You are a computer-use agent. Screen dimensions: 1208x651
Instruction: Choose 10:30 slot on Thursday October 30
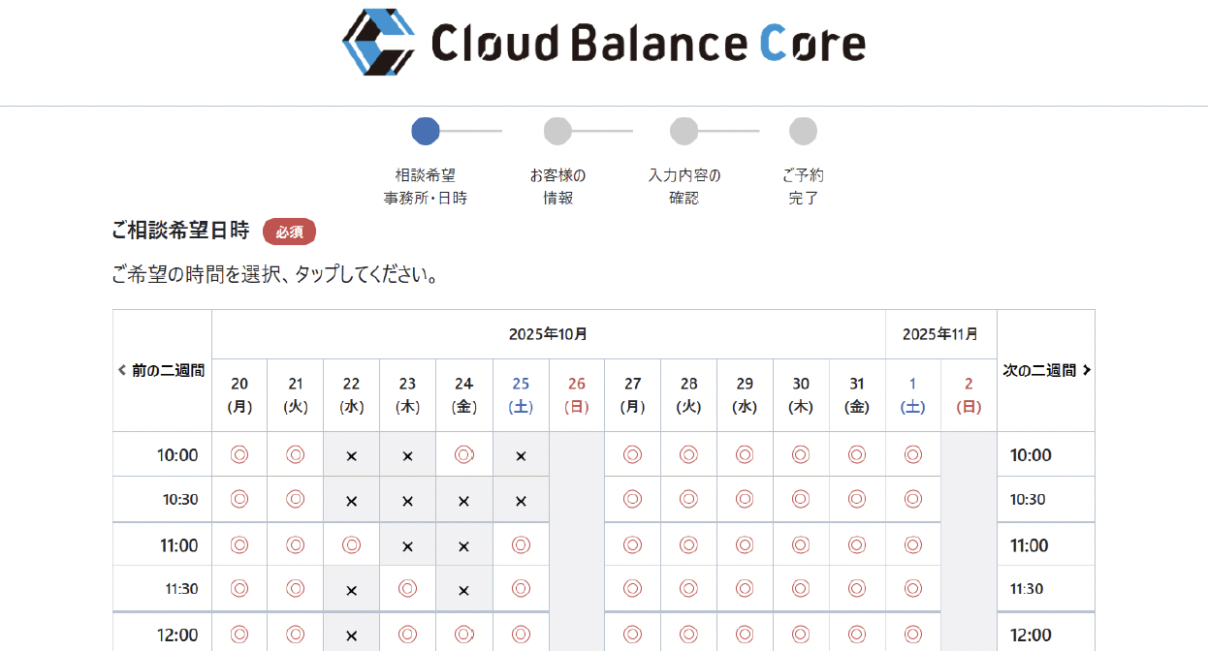(x=800, y=499)
